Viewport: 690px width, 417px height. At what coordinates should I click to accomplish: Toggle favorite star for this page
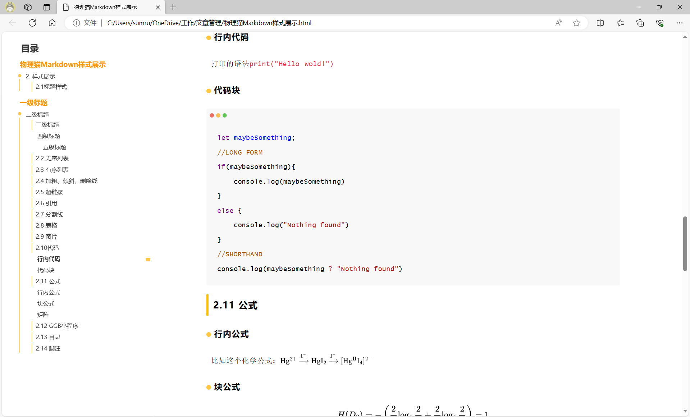pos(576,23)
